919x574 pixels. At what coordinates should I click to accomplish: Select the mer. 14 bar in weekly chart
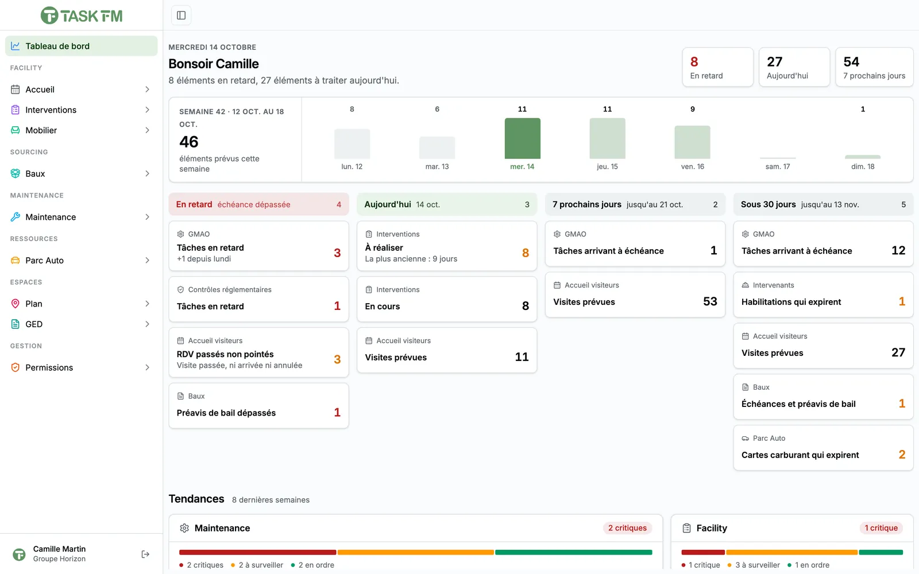click(x=522, y=138)
